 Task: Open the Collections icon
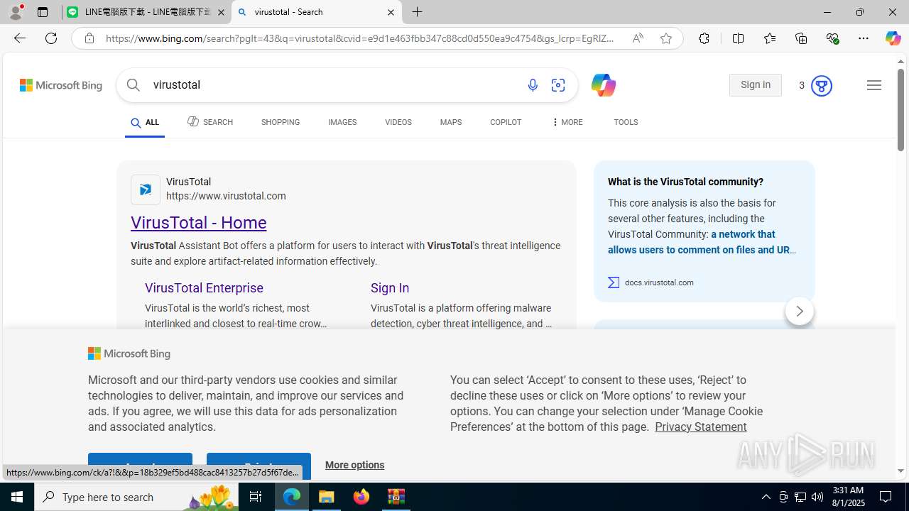tap(801, 38)
